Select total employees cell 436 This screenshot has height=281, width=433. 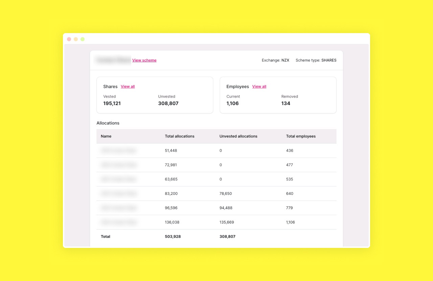[290, 151]
